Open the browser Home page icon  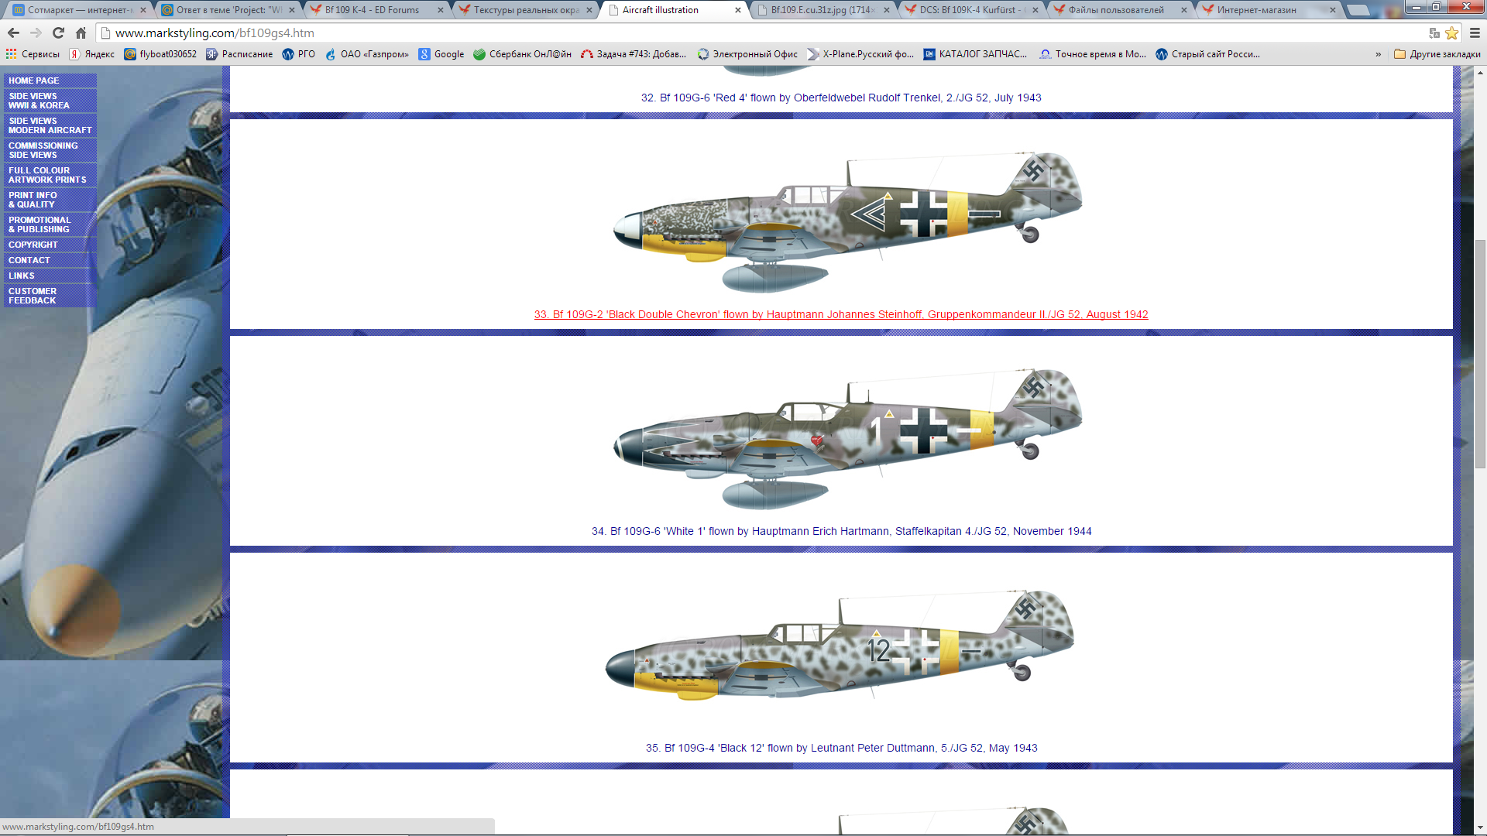pos(81,33)
